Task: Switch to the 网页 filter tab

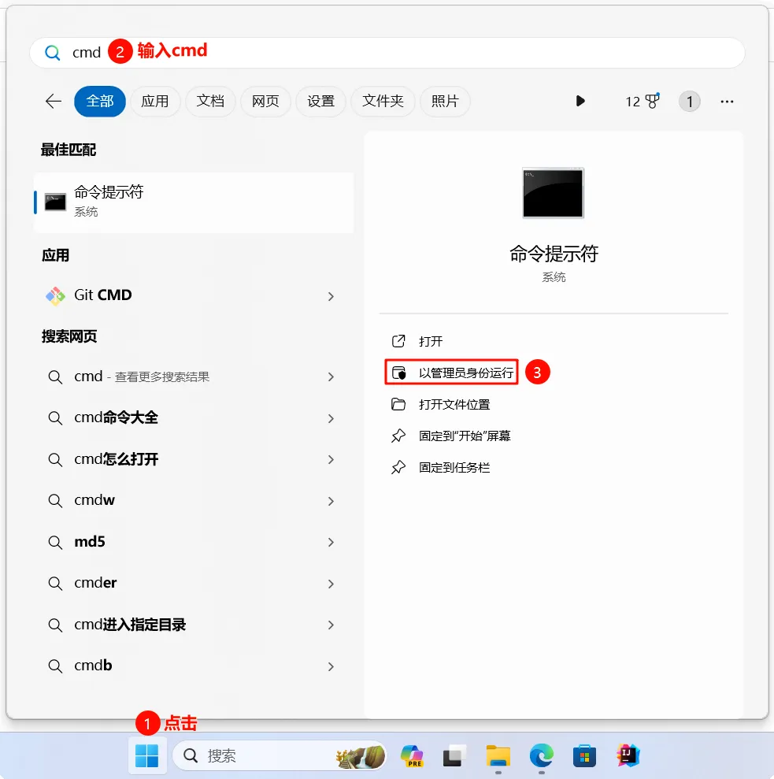Action: (265, 102)
